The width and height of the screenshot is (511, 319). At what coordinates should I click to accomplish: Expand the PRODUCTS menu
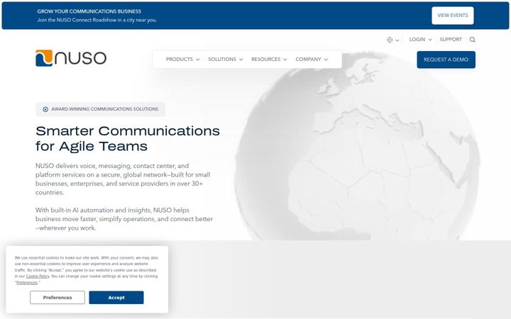tap(183, 60)
